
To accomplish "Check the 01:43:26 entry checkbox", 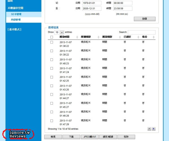I will click(52, 86).
